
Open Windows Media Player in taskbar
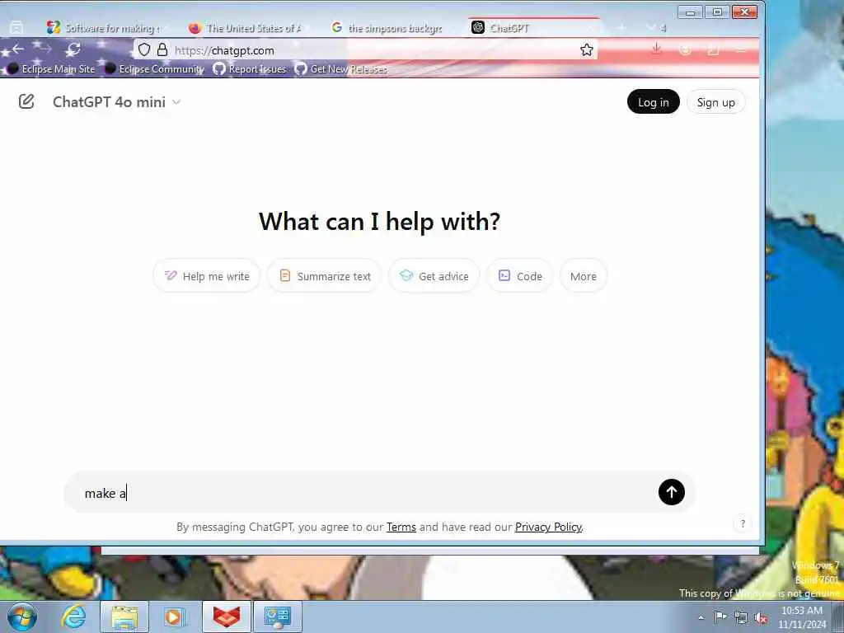[x=173, y=617]
